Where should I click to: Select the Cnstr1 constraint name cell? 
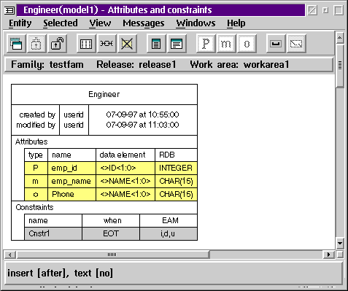tap(53, 234)
